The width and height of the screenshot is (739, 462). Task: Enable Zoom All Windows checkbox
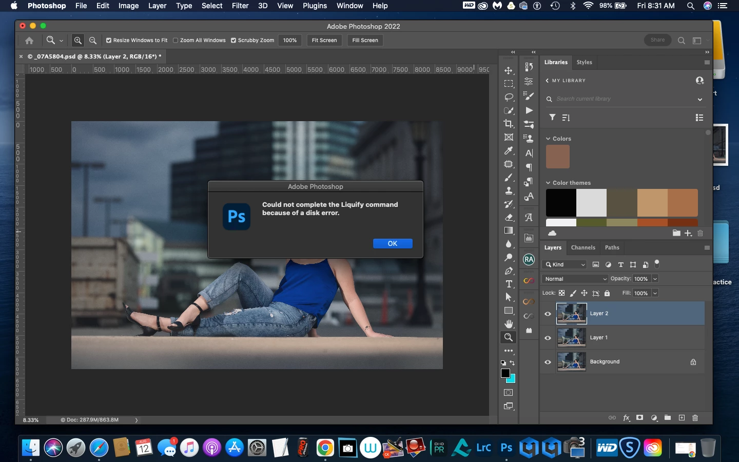tap(176, 40)
